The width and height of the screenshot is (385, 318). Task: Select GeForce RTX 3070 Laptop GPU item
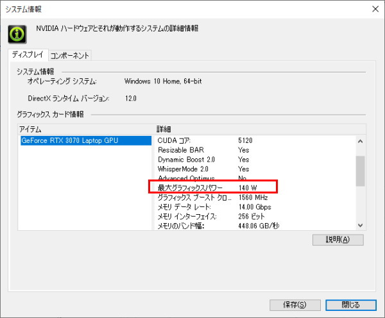(x=86, y=140)
